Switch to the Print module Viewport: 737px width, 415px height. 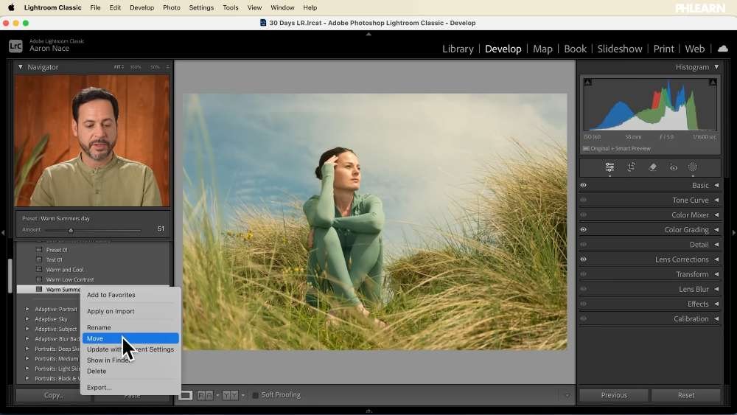coord(664,49)
